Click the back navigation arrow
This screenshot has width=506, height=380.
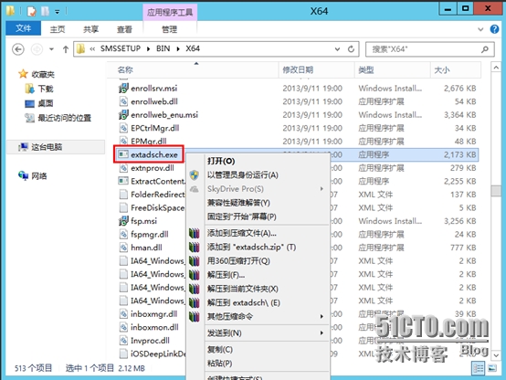point(18,49)
